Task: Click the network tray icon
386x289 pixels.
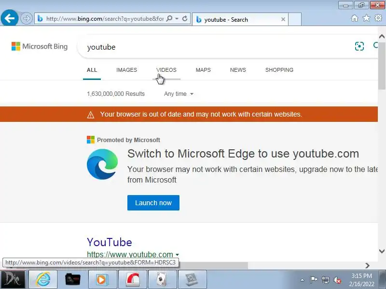Action: (x=325, y=280)
